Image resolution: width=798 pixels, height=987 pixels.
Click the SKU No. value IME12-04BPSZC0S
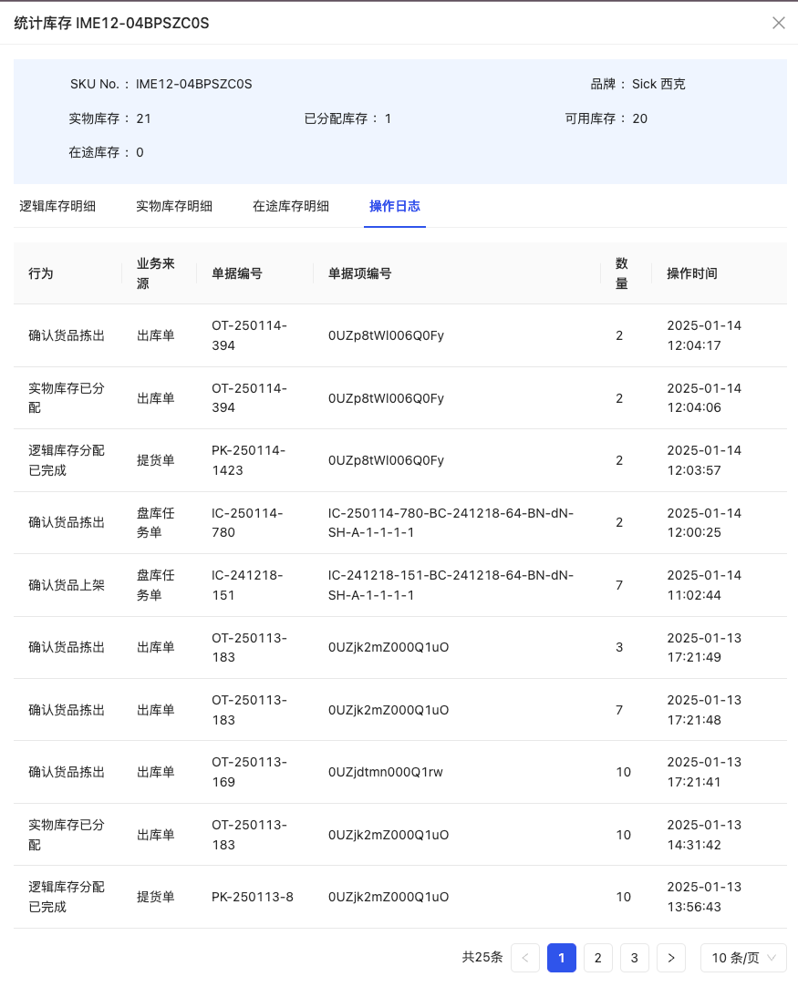(193, 84)
